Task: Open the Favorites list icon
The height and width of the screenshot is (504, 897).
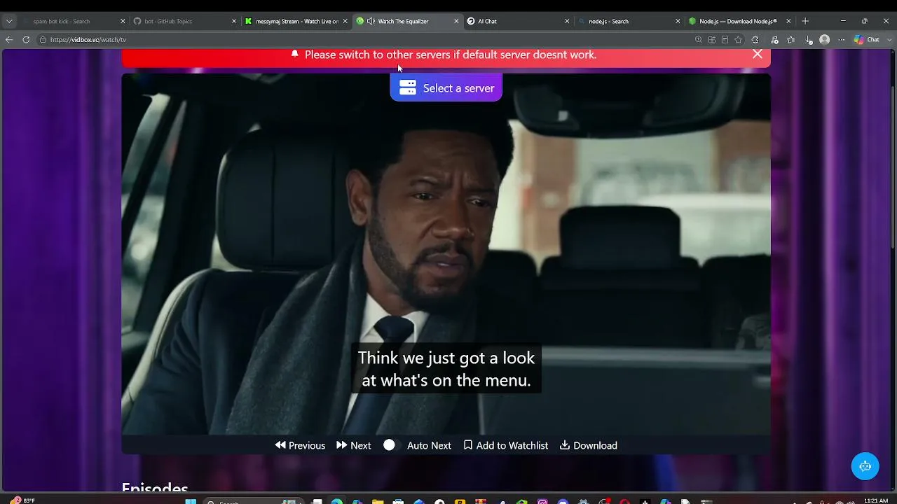Action: (x=791, y=40)
